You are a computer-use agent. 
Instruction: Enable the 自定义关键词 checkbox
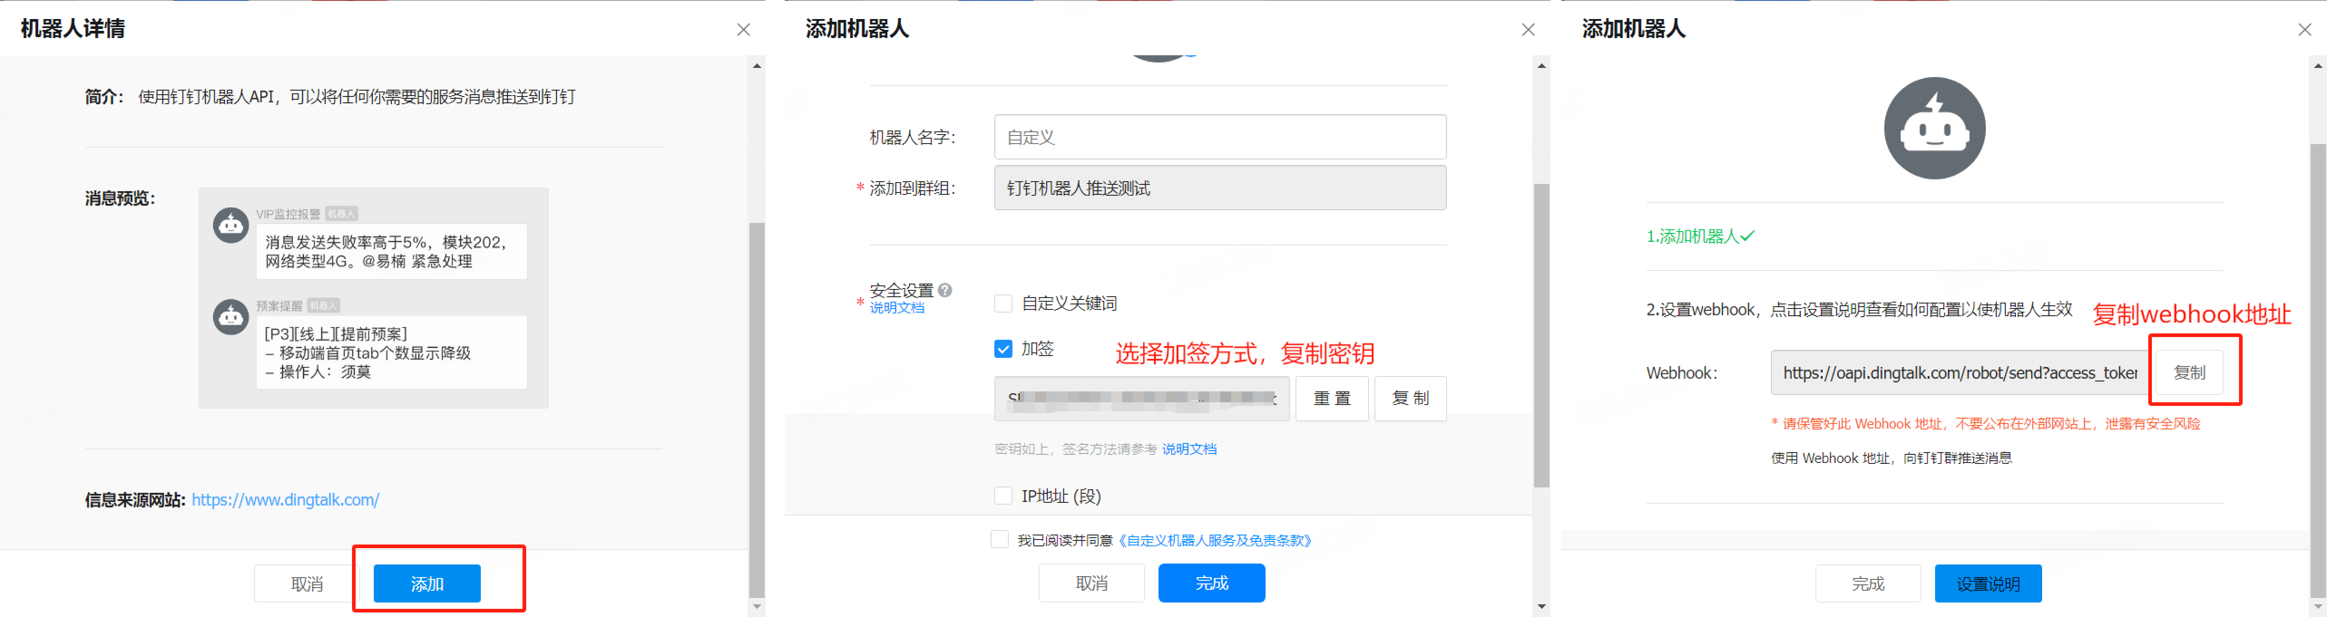click(x=1003, y=303)
